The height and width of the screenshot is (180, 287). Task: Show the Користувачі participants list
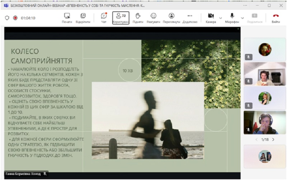point(121,17)
